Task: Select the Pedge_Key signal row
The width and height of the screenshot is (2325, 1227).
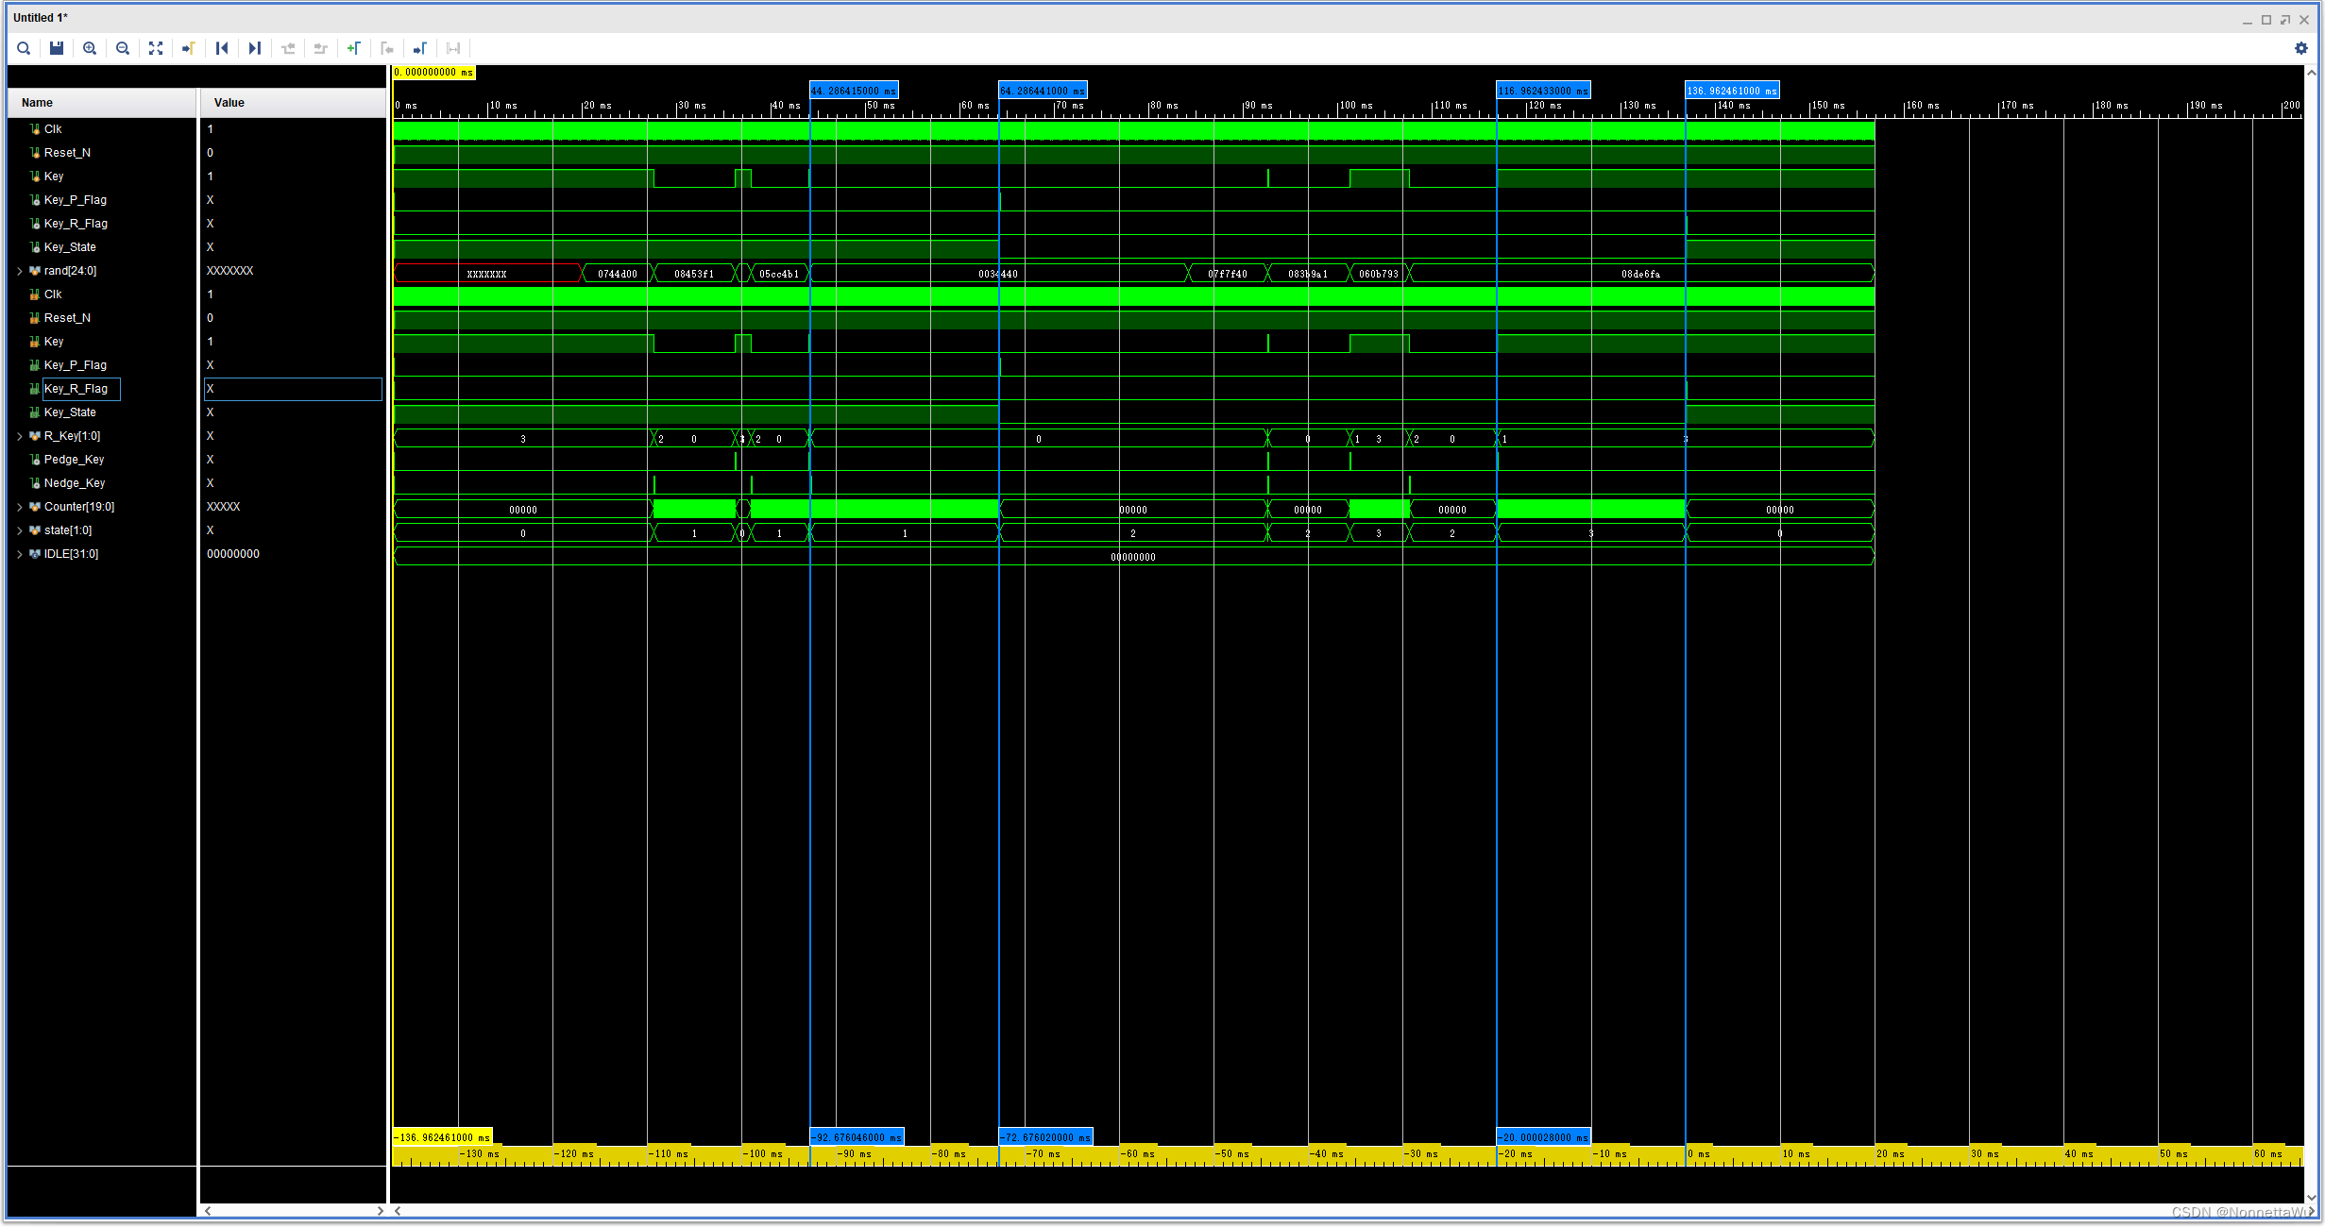Action: click(x=74, y=460)
